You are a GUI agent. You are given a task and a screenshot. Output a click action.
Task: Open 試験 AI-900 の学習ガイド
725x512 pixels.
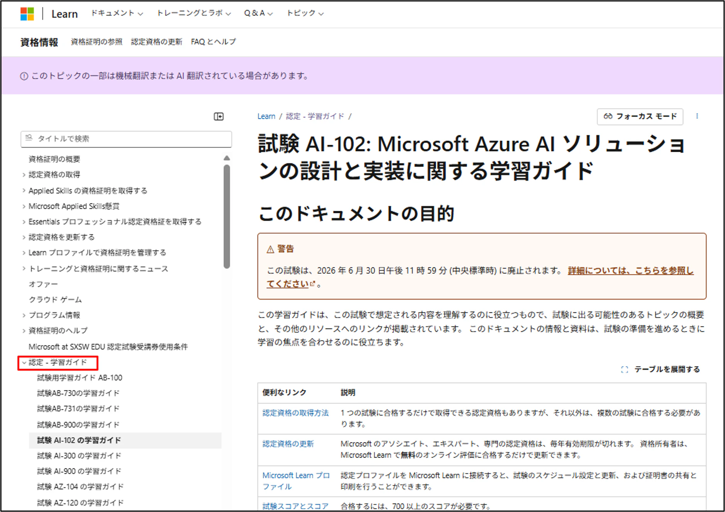(79, 471)
